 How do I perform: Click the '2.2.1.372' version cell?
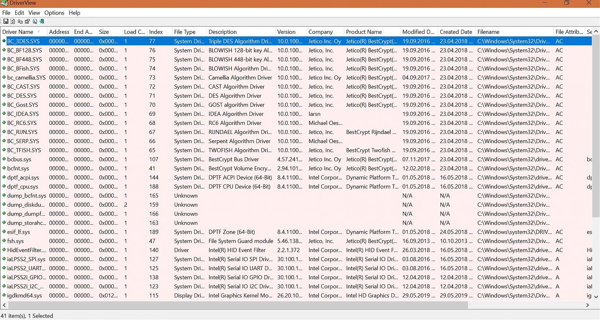(289, 250)
